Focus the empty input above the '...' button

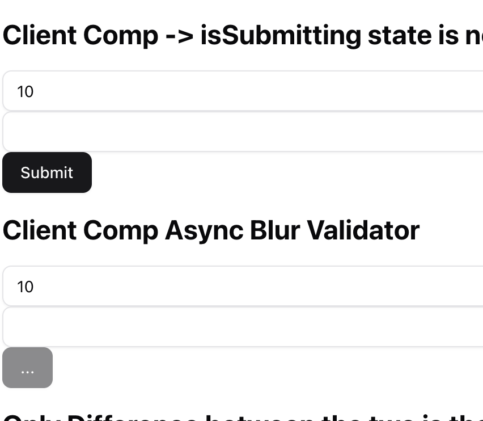click(x=243, y=327)
